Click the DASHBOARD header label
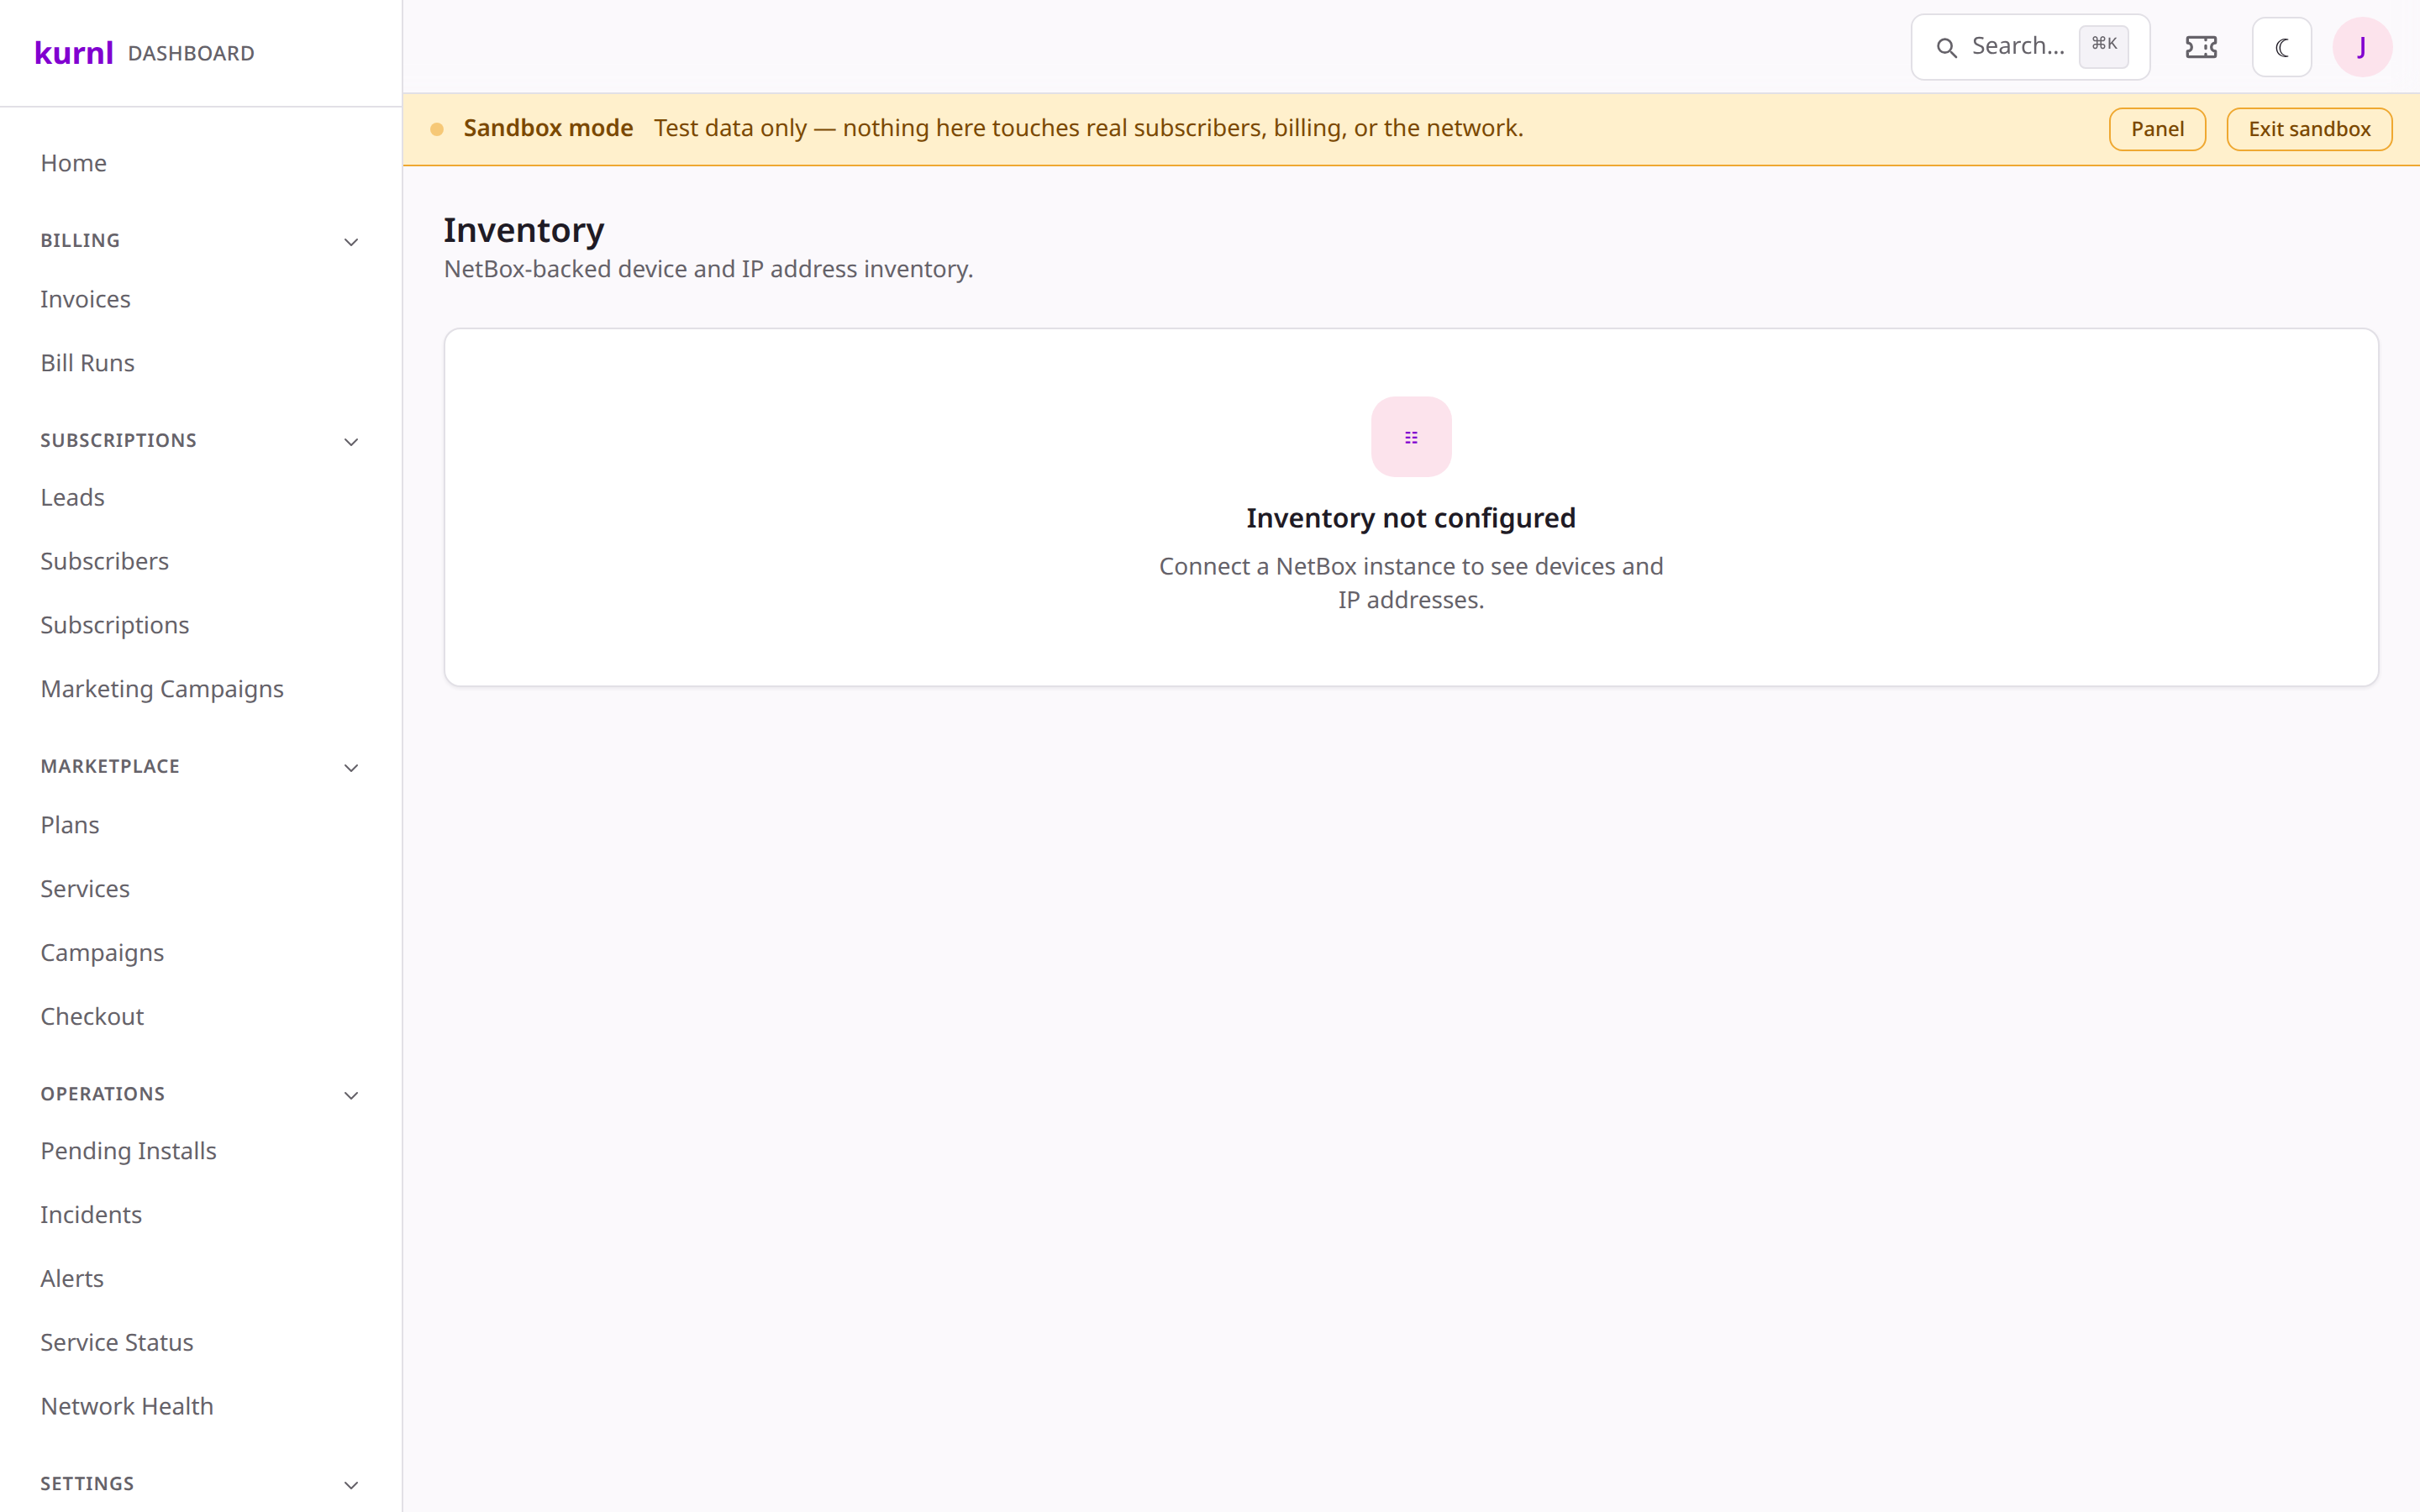2420x1512 pixels. 191,53
